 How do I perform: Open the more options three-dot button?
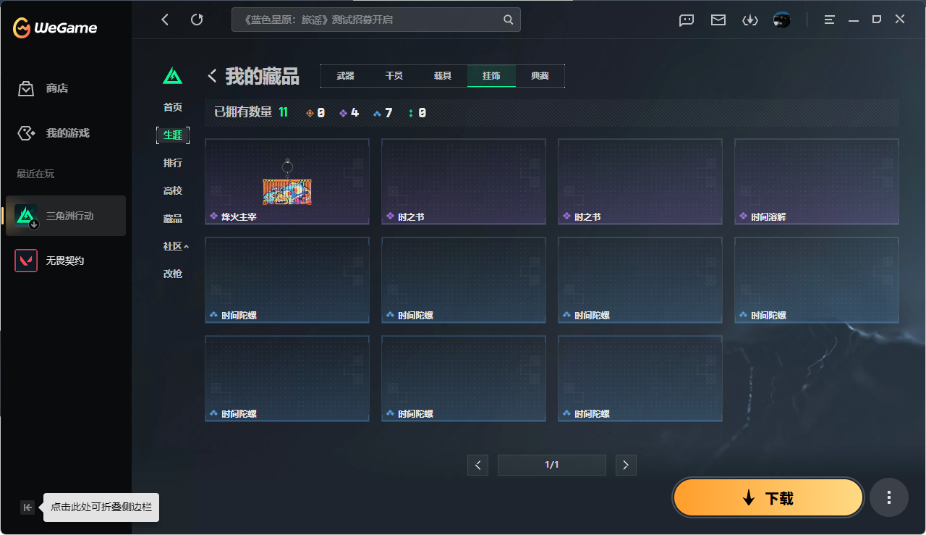pos(889,497)
